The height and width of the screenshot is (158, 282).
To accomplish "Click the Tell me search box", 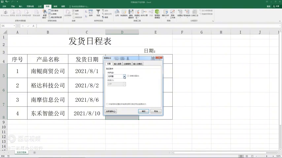I will (79, 7).
